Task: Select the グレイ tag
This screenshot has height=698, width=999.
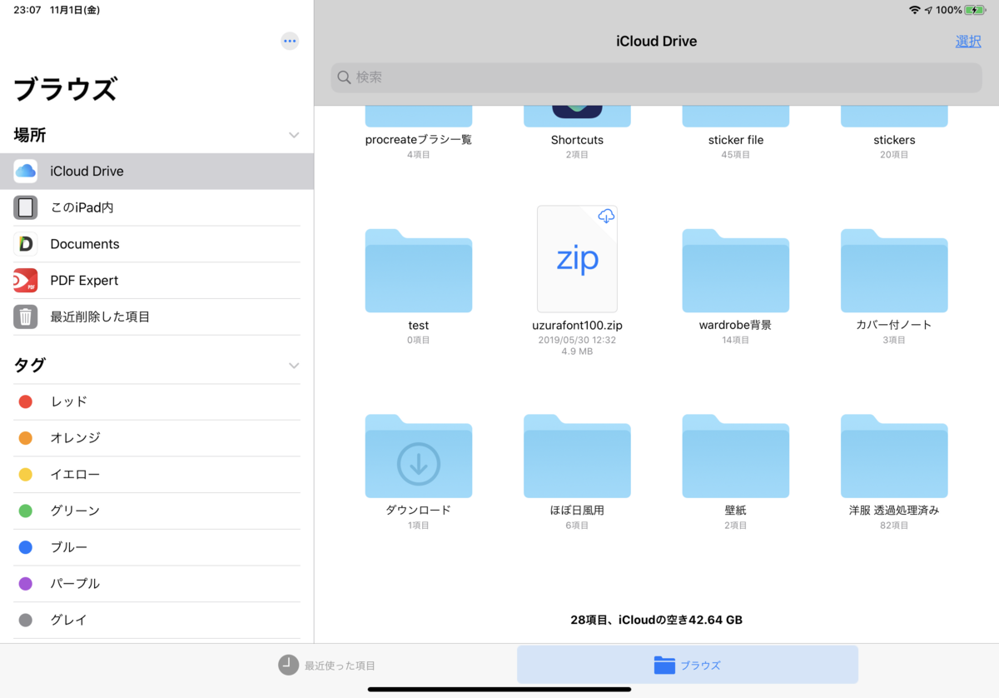Action: 157,621
